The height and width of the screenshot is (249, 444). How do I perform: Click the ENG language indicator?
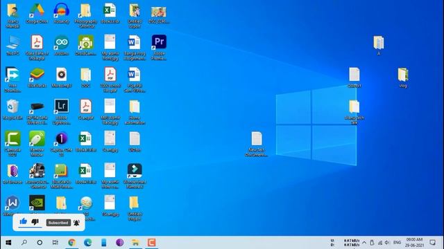pos(397,243)
